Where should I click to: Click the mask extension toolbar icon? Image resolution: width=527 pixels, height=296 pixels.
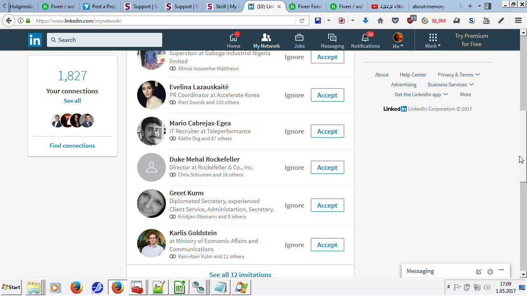[x=457, y=21]
